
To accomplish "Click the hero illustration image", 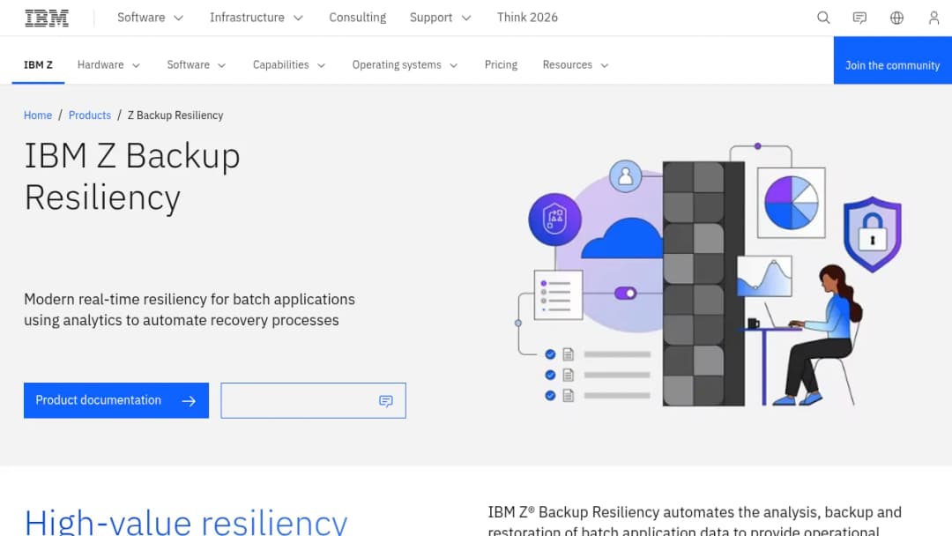I will tap(708, 275).
